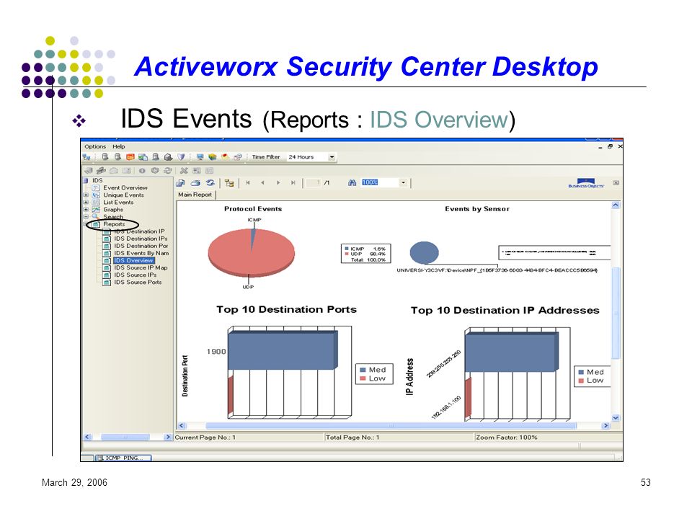Select the Search tree item
This screenshot has height=519, width=692.
pos(113,217)
